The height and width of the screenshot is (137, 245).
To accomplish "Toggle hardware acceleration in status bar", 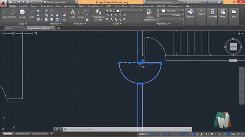I will coord(229,134).
